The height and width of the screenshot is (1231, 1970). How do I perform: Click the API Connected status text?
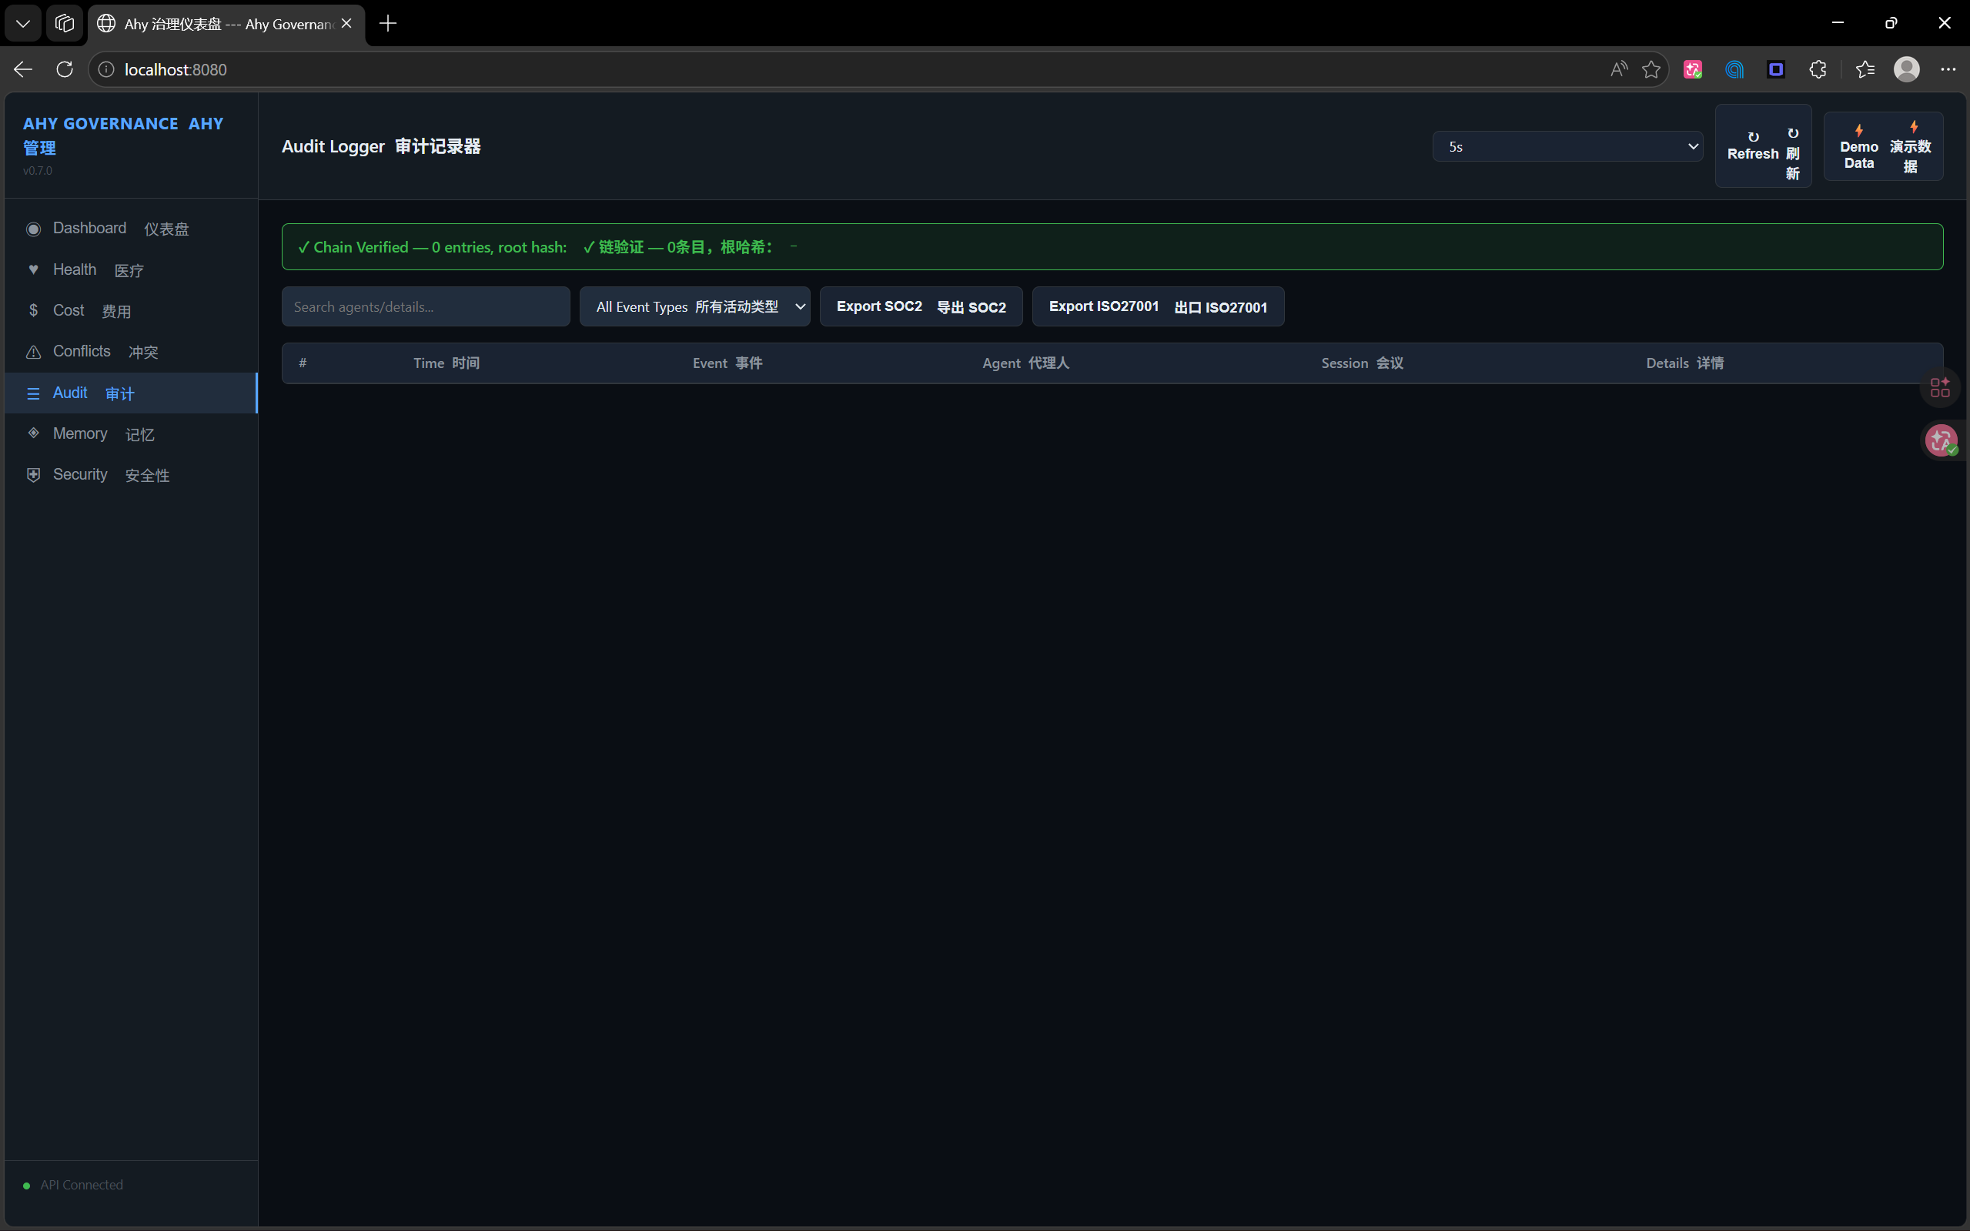[82, 1185]
